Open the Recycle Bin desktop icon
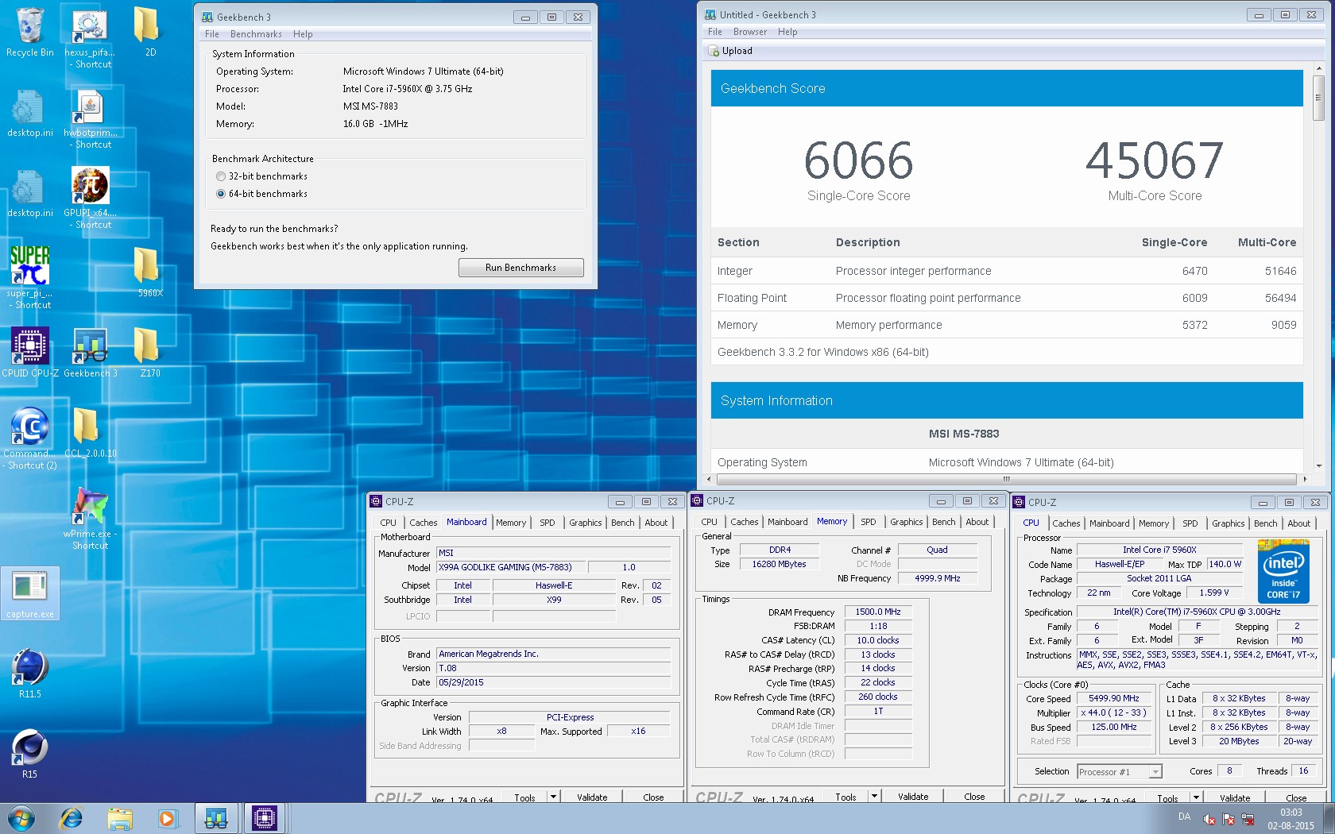This screenshot has width=1335, height=834. point(29,32)
